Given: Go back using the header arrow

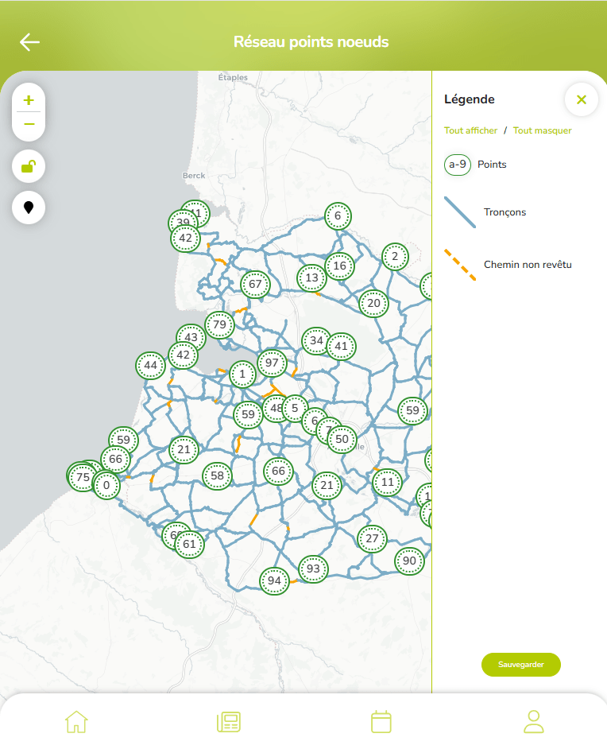Looking at the screenshot, I should (x=29, y=42).
